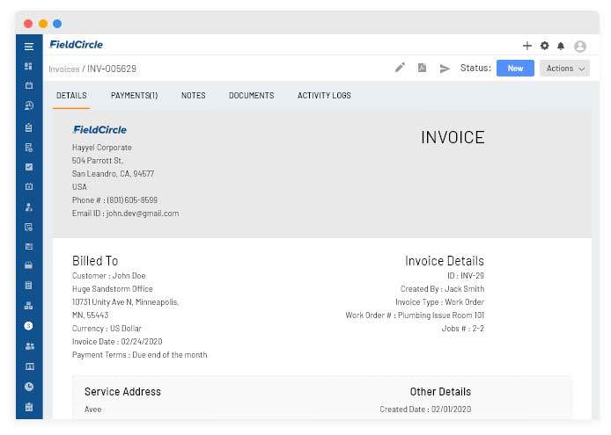Image resolution: width=611 pixels, height=435 pixels.
Task: Click the plus add icon in header
Action: tap(526, 46)
